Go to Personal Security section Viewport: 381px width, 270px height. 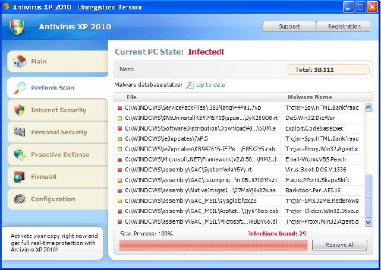click(58, 132)
